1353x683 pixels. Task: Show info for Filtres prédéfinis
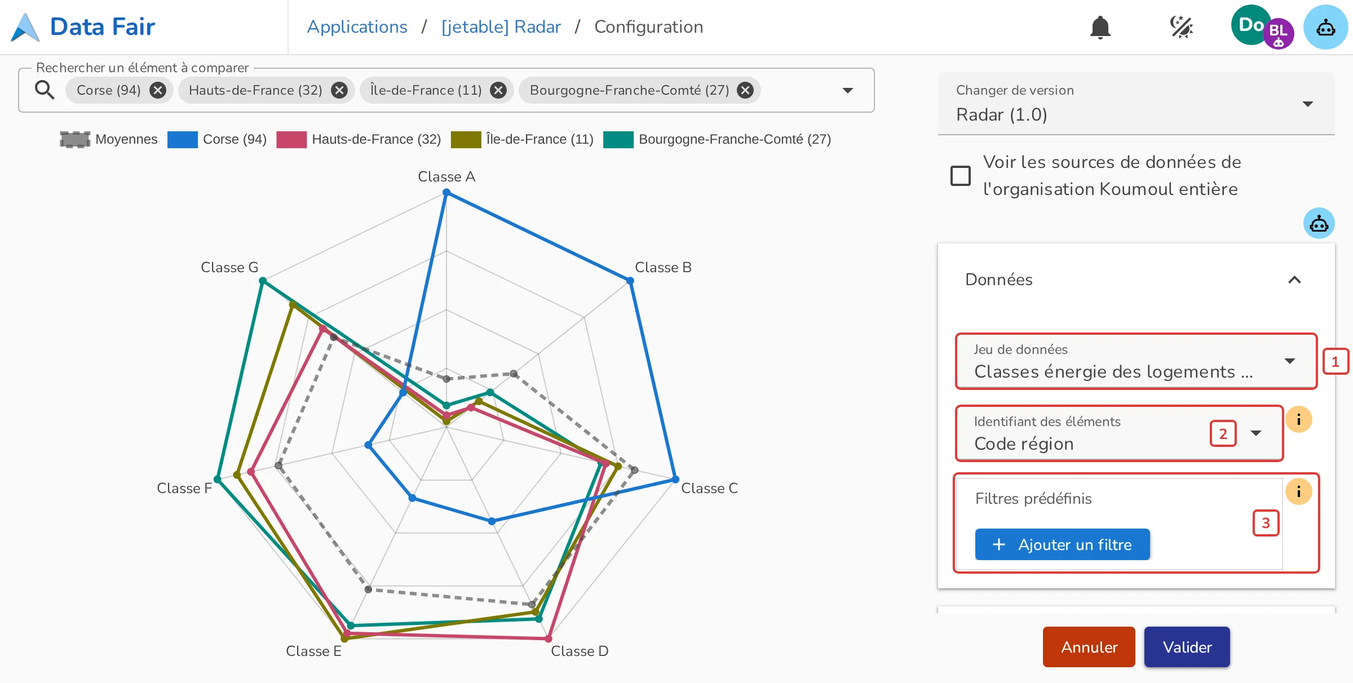click(x=1299, y=492)
